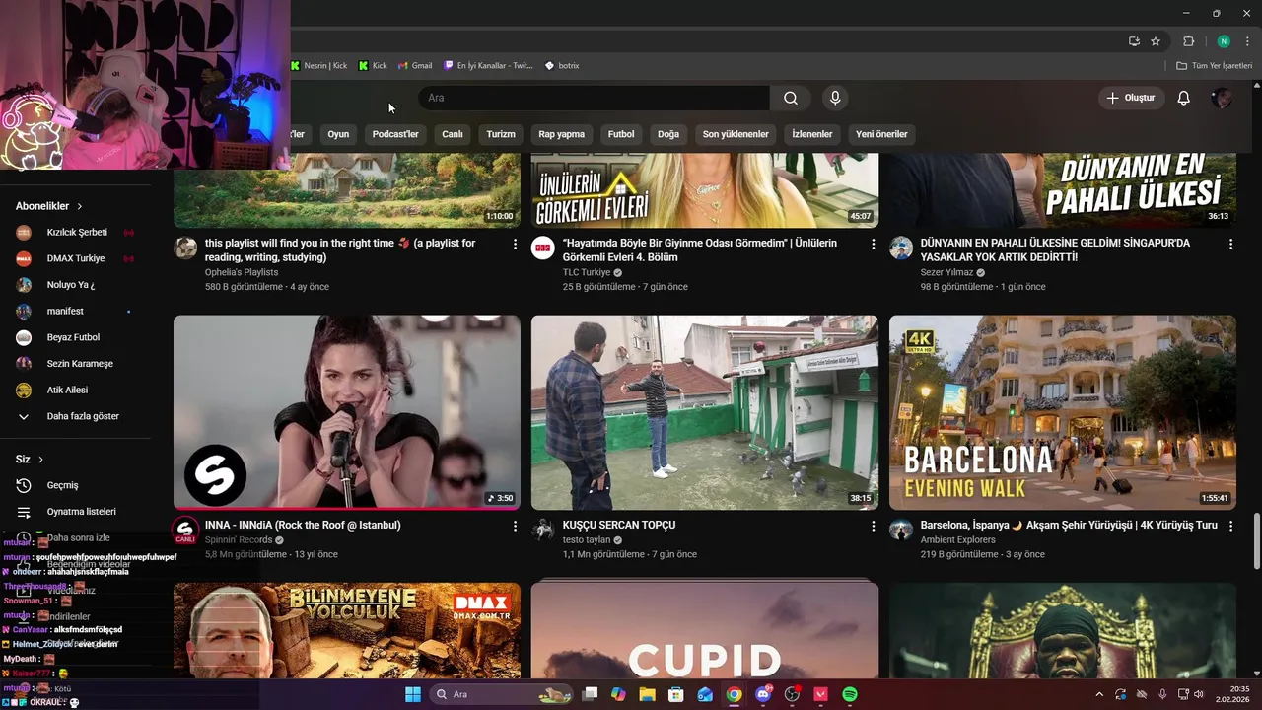Screen dimensions: 1262x710
Task: Open Geçmiş history icon in sidebar
Action: (24, 485)
